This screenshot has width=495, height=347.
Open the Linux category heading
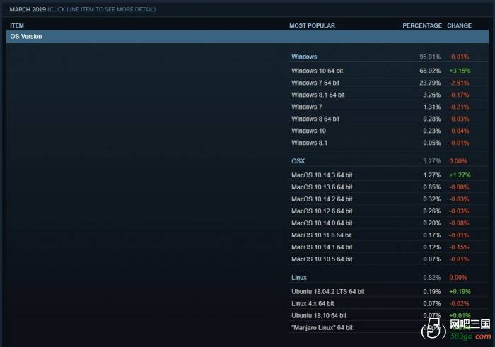point(299,278)
